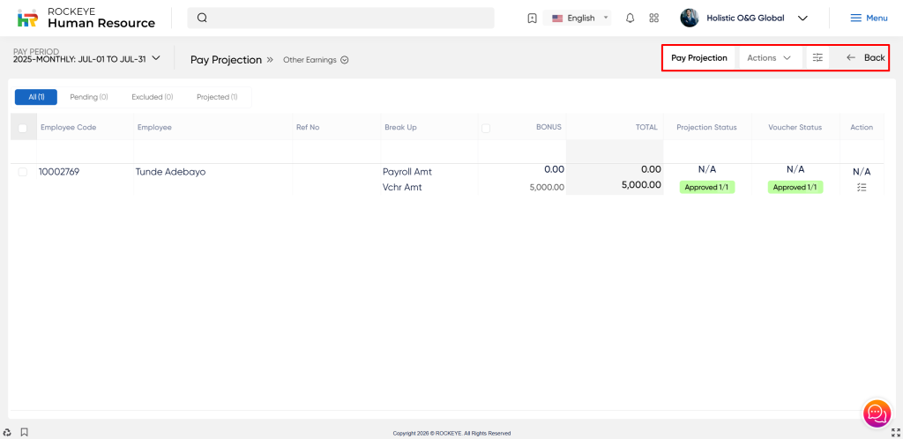Click the checklist action icon for Tunde Adebayo
This screenshot has height=439, width=903.
tap(861, 187)
